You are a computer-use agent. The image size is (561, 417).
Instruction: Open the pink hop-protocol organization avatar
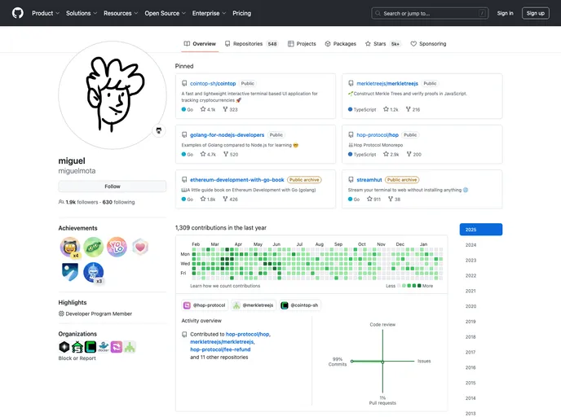coord(117,347)
